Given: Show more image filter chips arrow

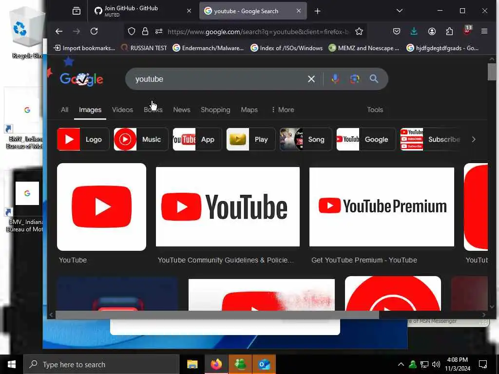Looking at the screenshot, I should click(x=474, y=139).
